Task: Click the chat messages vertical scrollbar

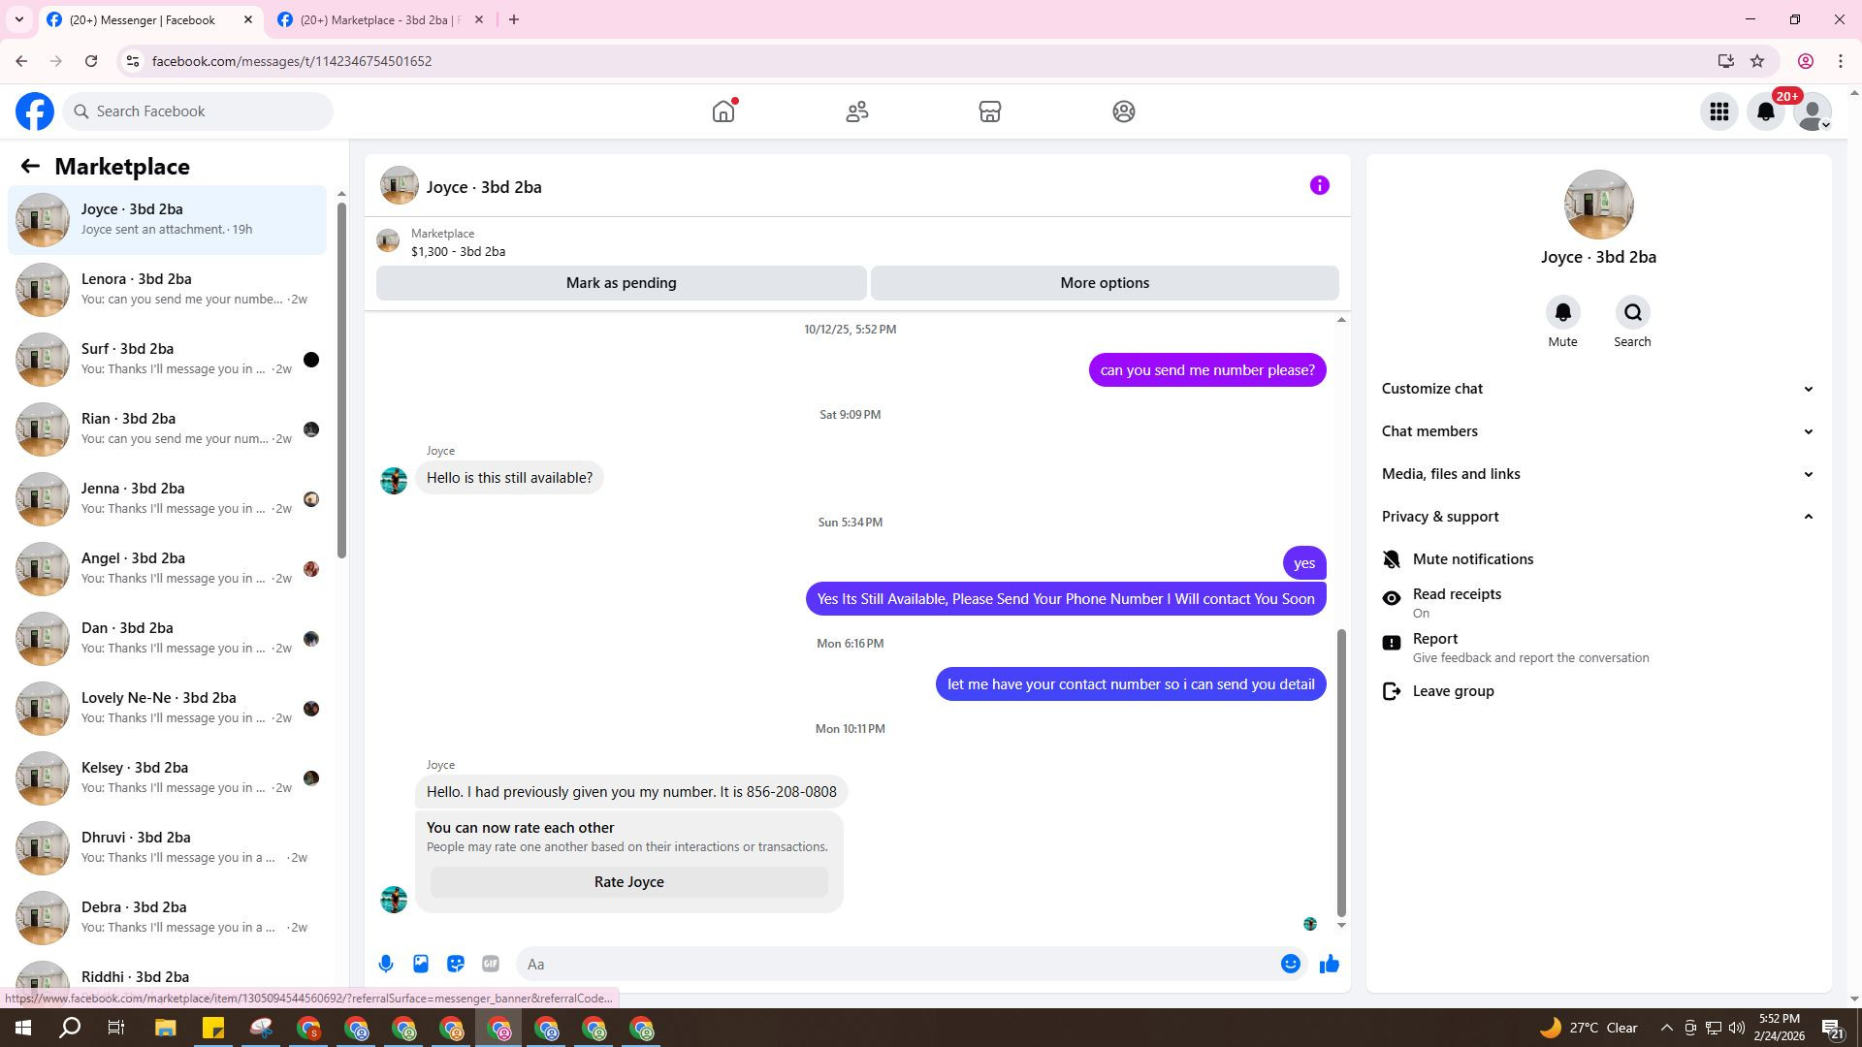Action: (1341, 772)
